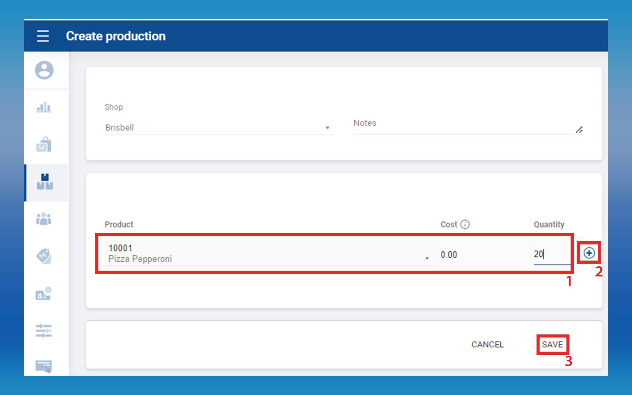Click the card payment sidebar icon

tap(44, 365)
